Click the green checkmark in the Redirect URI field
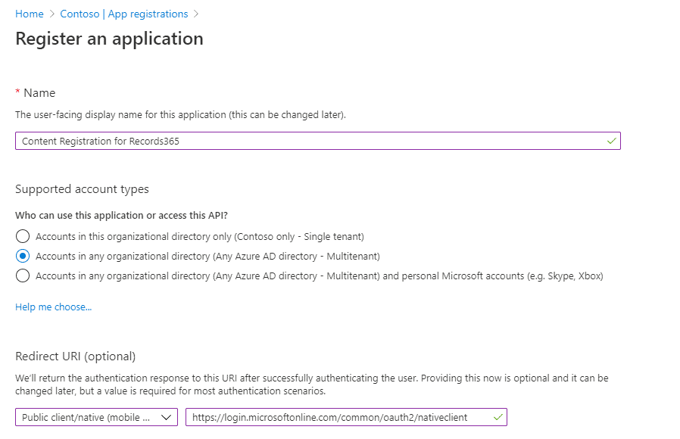 click(498, 417)
